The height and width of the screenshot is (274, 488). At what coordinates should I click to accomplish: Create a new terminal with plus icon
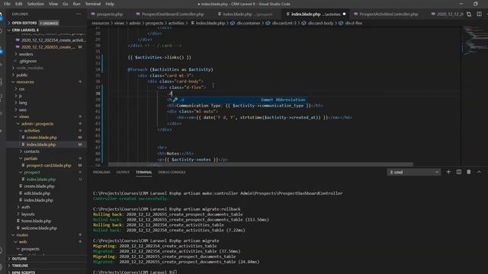pyautogui.click(x=448, y=172)
